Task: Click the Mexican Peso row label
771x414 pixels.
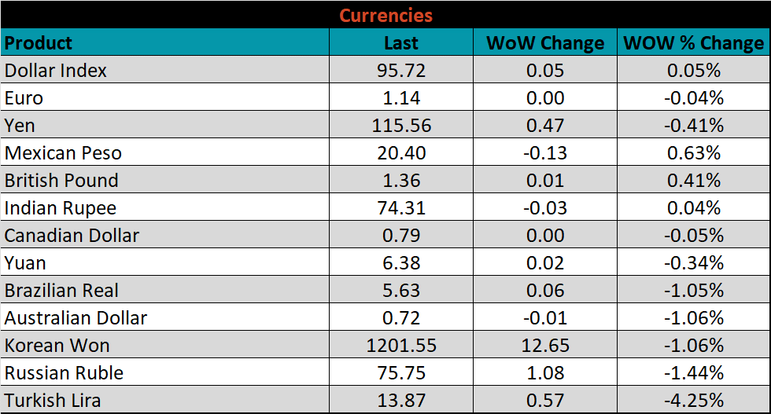Action: tap(64, 153)
